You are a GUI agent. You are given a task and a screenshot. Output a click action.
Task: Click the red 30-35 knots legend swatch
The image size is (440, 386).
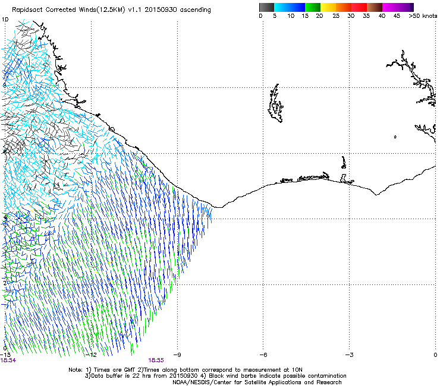point(359,7)
